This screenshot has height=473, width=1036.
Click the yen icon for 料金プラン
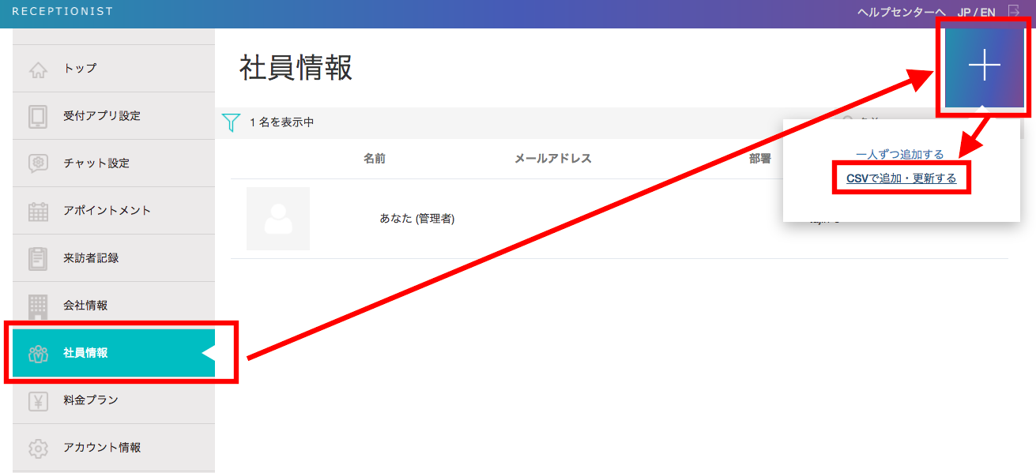(x=38, y=400)
